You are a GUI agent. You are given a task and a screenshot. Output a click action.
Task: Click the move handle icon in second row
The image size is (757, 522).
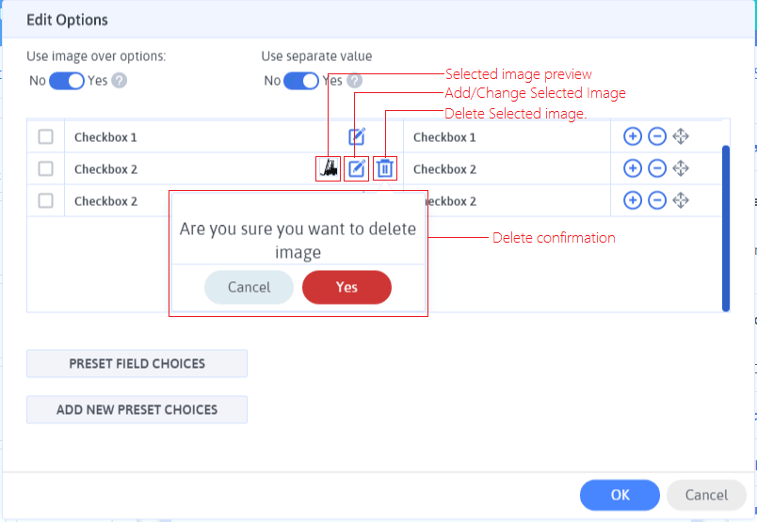pos(681,168)
